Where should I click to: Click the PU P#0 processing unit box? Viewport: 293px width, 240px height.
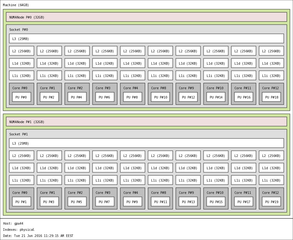(x=22, y=97)
